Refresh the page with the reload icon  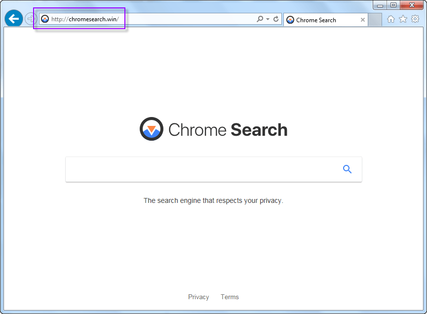(276, 19)
